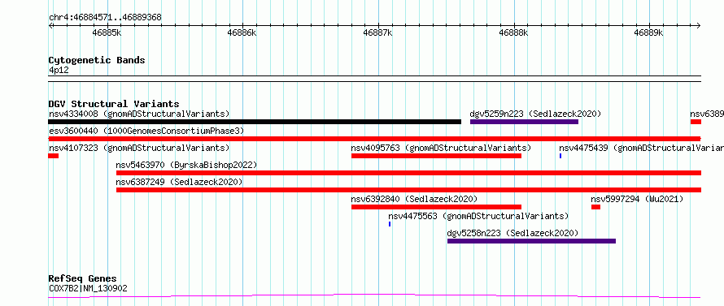This screenshot has width=724, height=306.
Task: Click the 46887k ruler tick label
Action: [x=377, y=33]
